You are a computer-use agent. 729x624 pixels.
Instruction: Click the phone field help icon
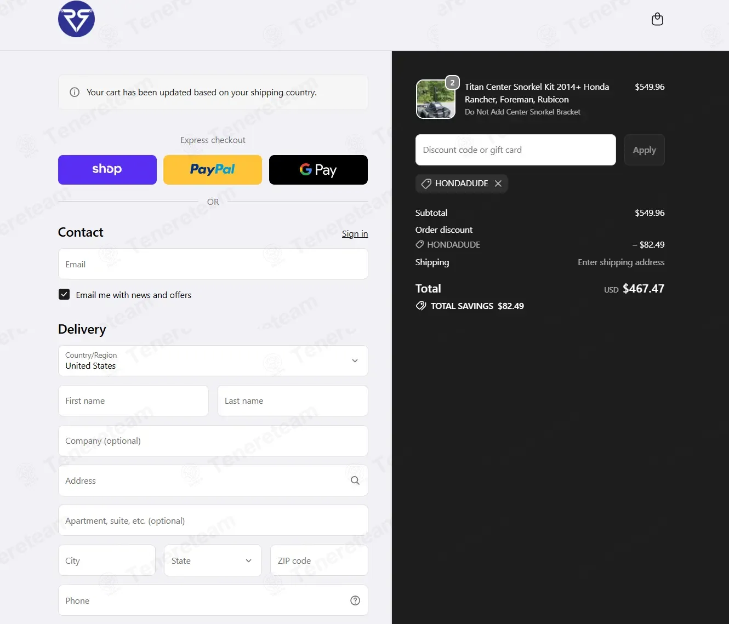355,600
